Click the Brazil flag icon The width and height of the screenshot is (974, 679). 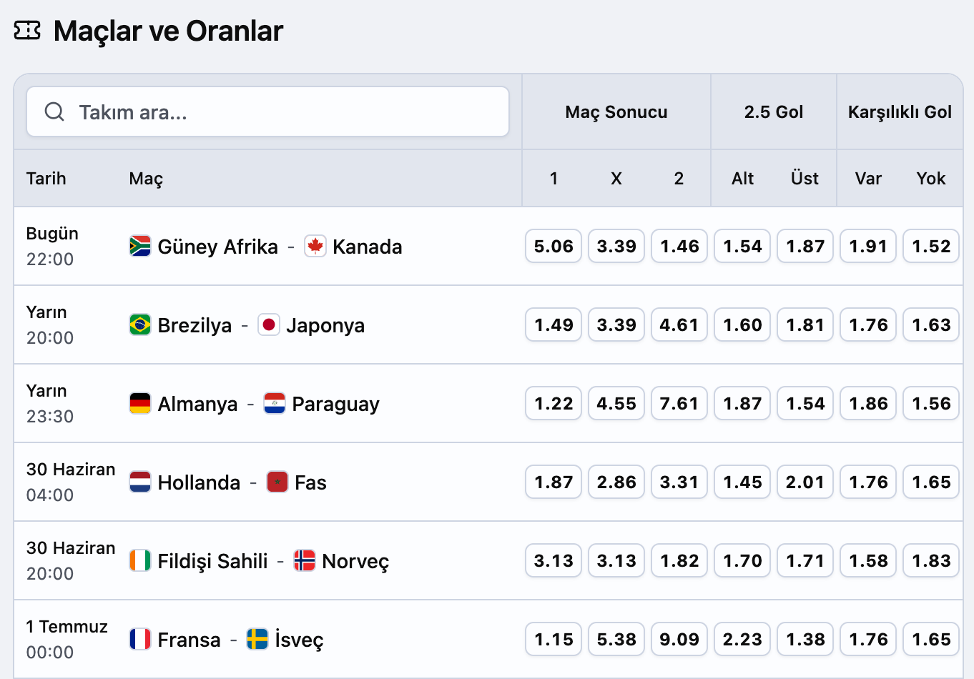pos(140,324)
